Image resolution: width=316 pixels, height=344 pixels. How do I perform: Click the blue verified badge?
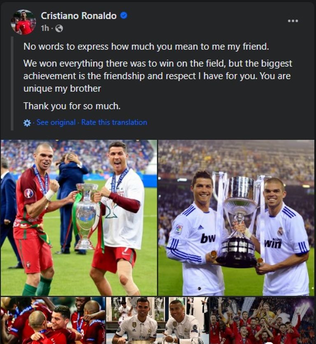pos(123,16)
